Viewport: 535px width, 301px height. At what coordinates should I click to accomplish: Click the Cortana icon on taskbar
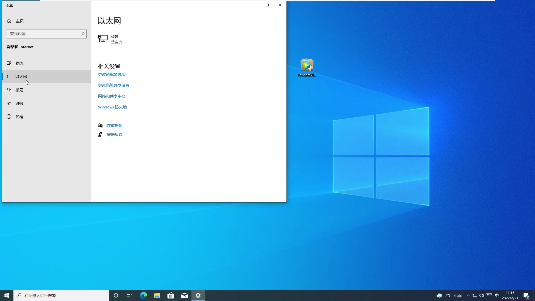(116, 295)
